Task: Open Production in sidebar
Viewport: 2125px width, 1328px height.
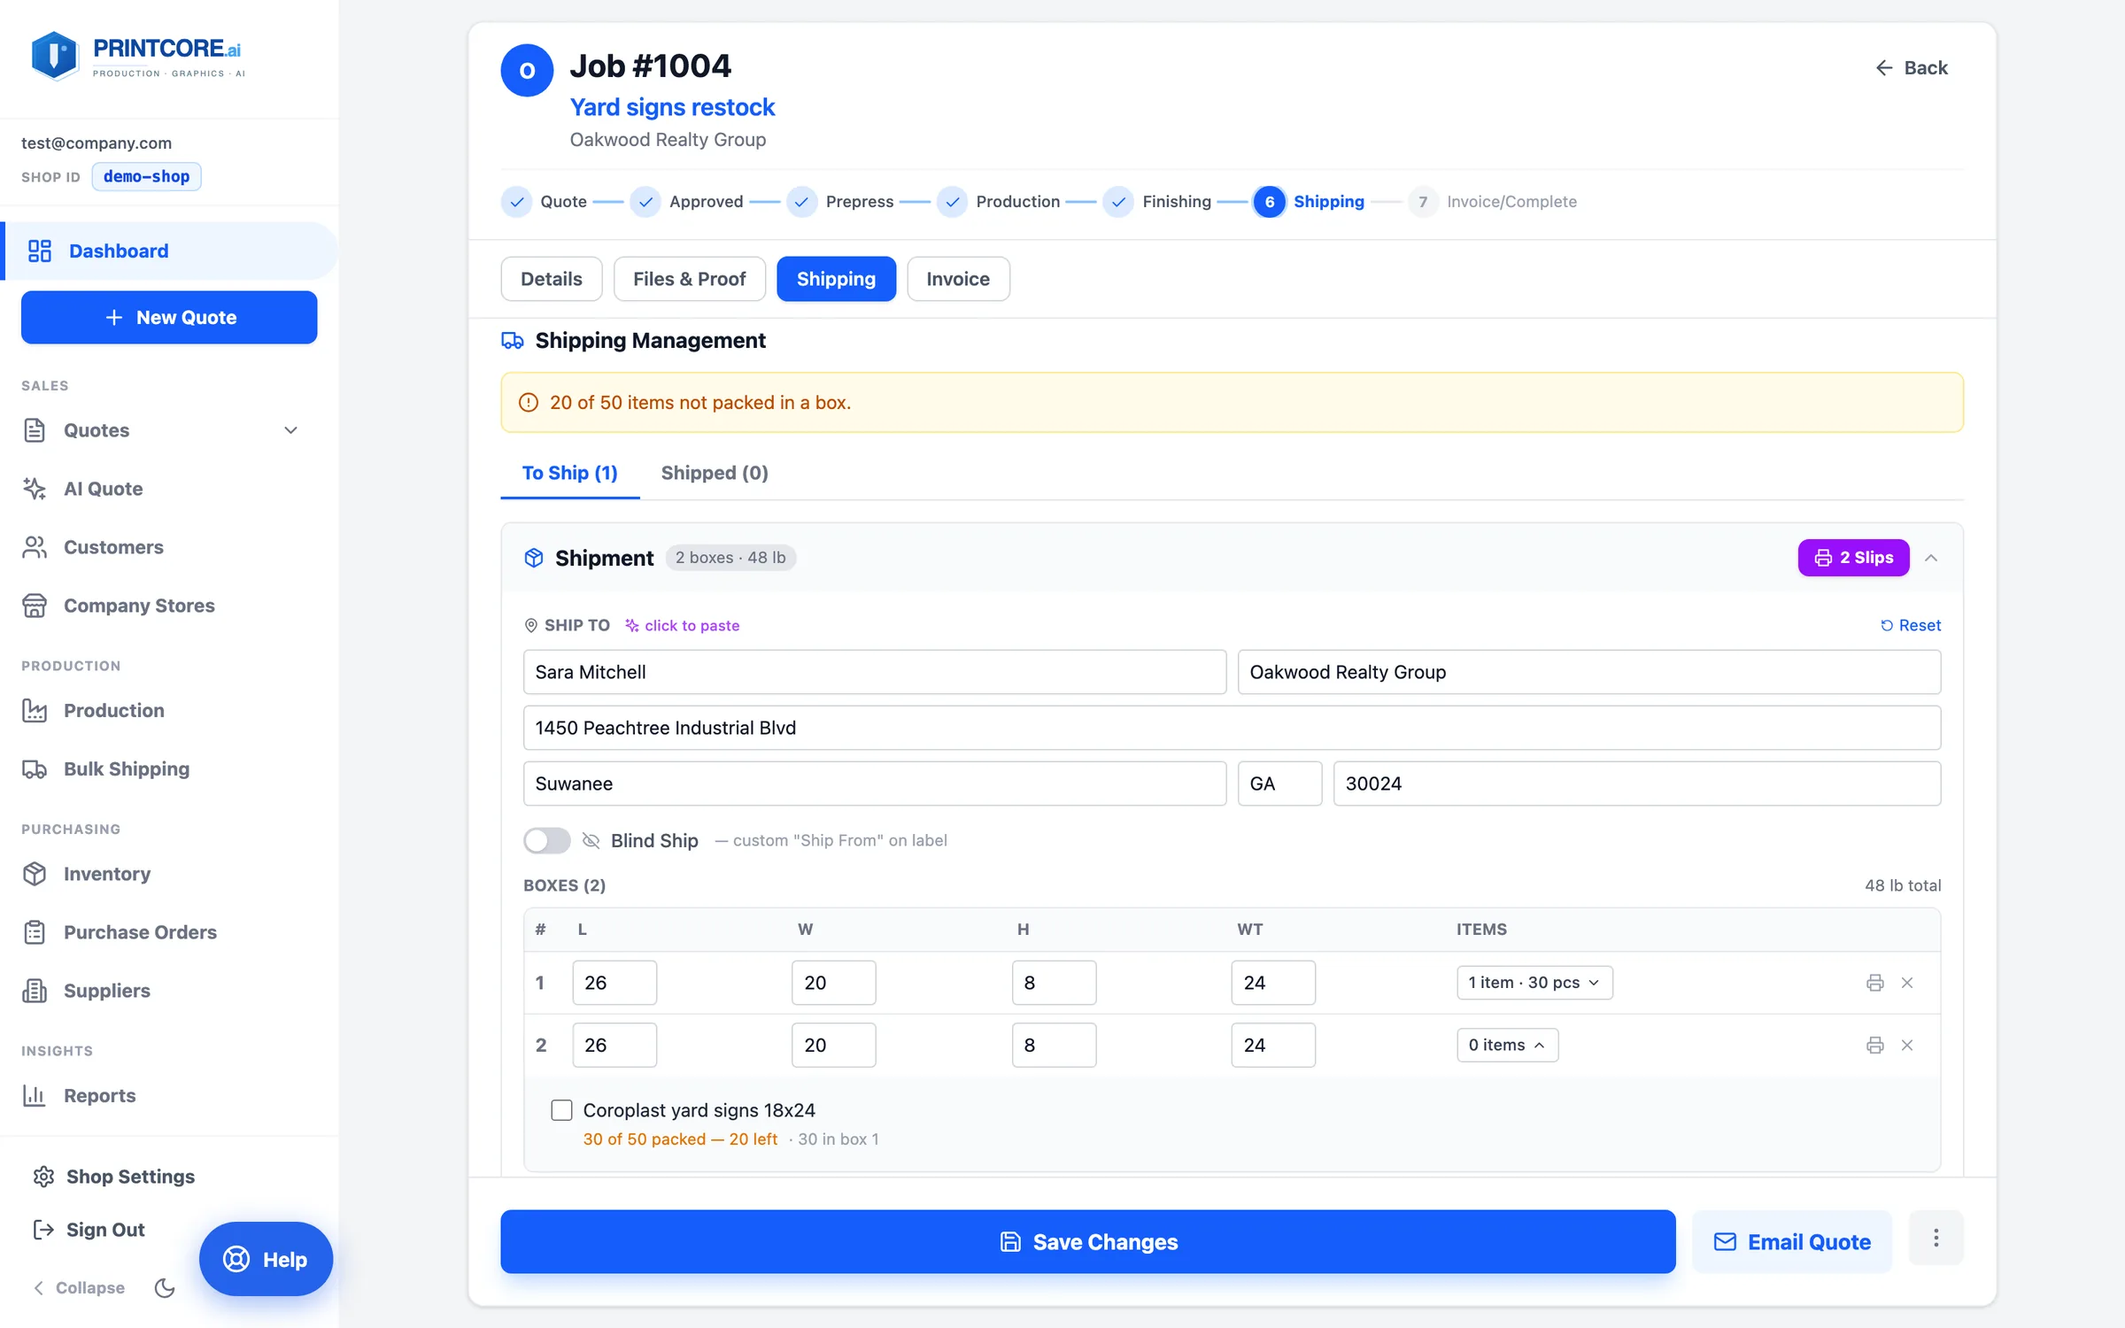Action: (113, 710)
